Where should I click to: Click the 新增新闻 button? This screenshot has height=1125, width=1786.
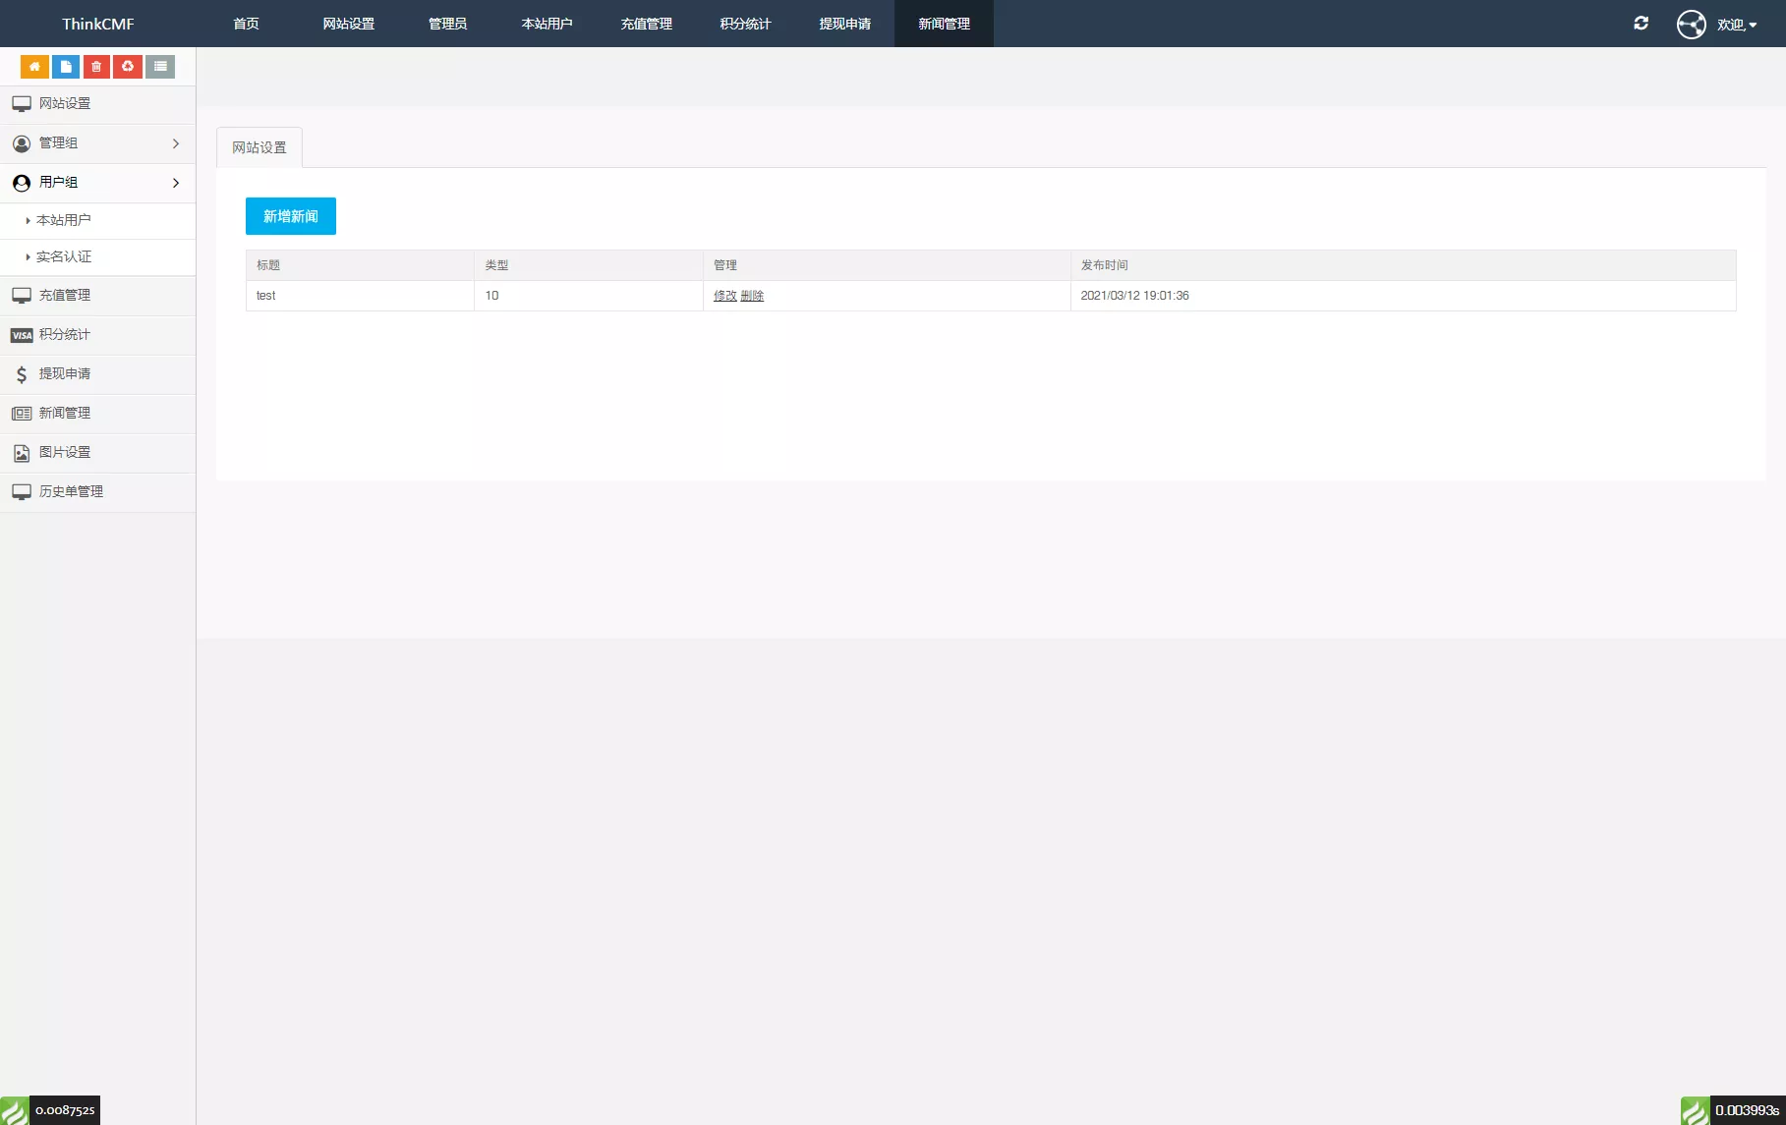pos(291,216)
